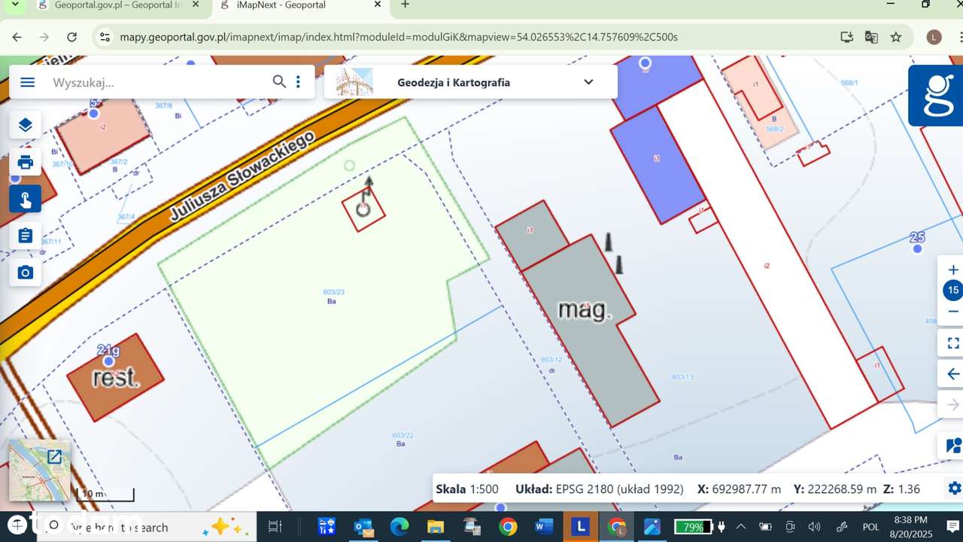This screenshot has width=963, height=542.
Task: Toggle the identify pointer tool
Action: [x=26, y=199]
